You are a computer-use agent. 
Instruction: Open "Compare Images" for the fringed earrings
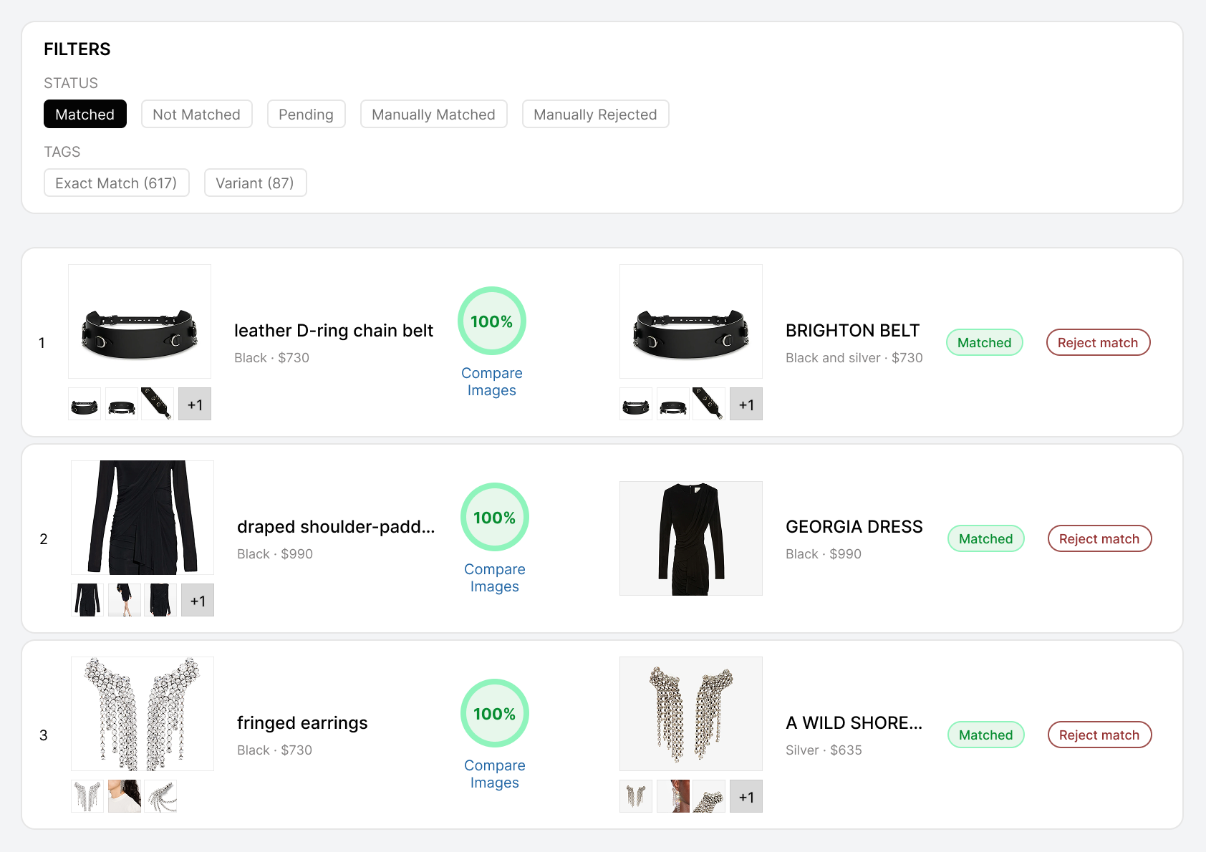[494, 773]
